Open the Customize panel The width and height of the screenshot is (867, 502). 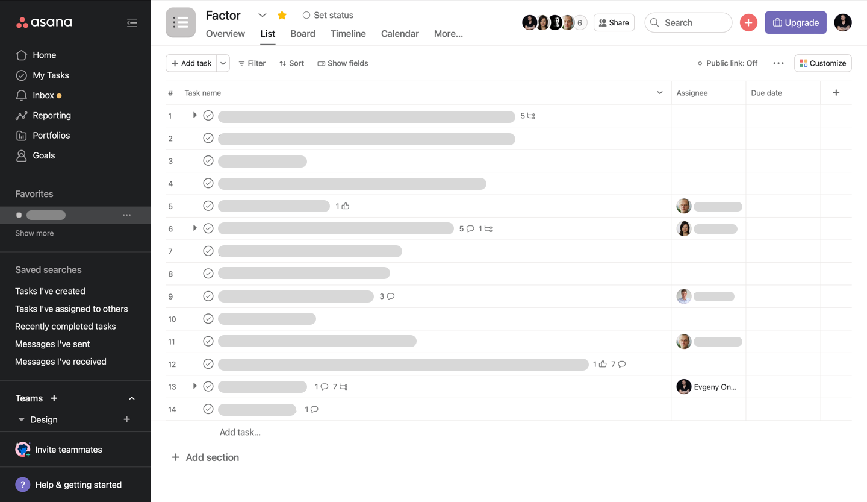(822, 63)
